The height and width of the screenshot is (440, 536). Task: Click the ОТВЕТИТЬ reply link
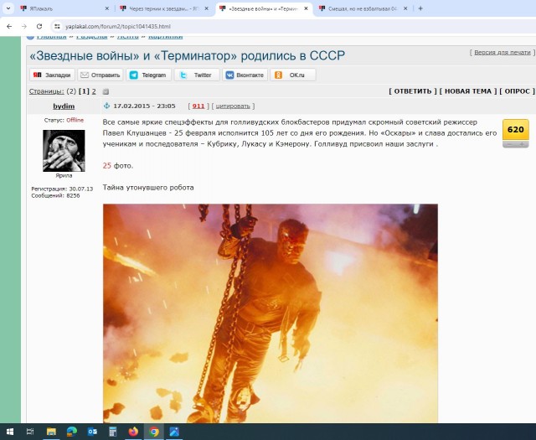(413, 91)
